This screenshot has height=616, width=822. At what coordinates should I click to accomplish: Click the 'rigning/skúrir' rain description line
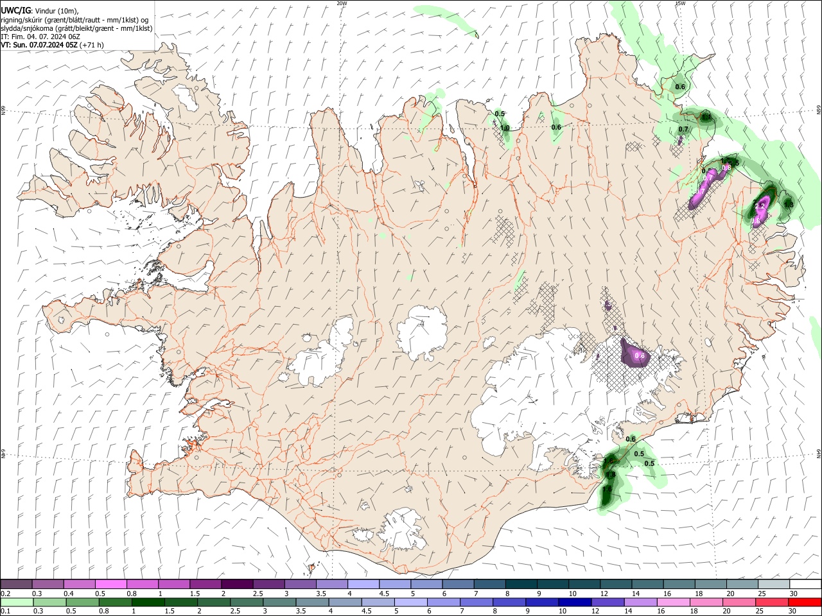[74, 19]
